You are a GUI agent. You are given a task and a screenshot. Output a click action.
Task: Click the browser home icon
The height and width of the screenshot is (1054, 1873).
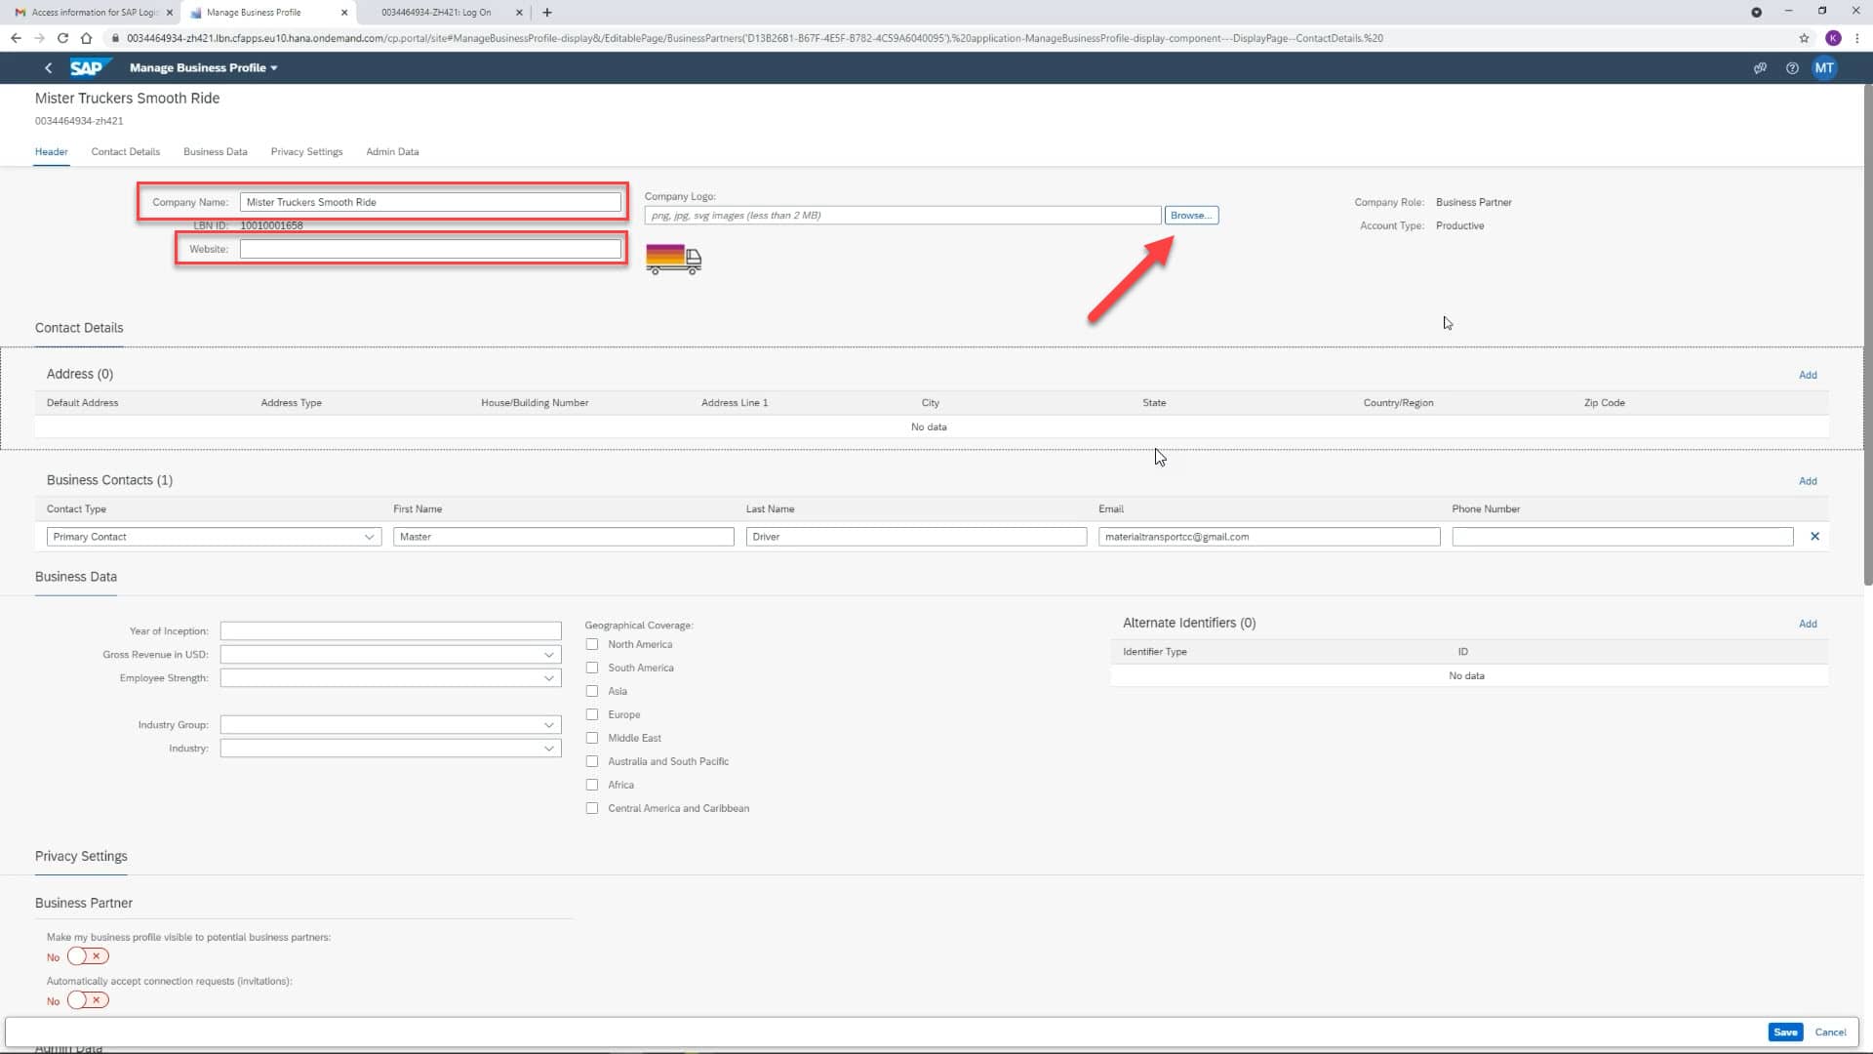click(86, 38)
